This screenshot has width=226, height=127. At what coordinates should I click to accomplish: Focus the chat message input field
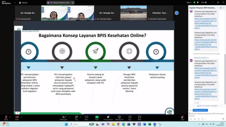[207, 115]
